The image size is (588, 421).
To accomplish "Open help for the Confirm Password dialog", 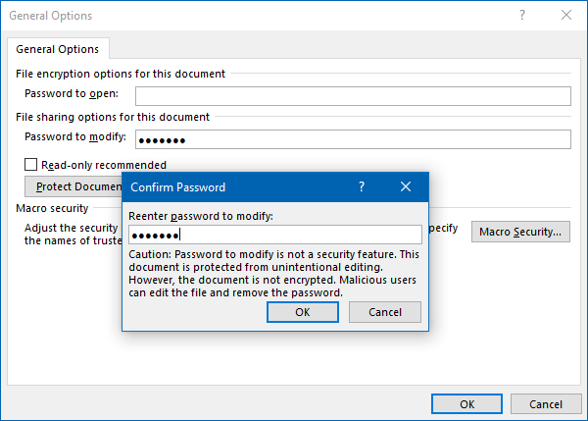I will (362, 186).
